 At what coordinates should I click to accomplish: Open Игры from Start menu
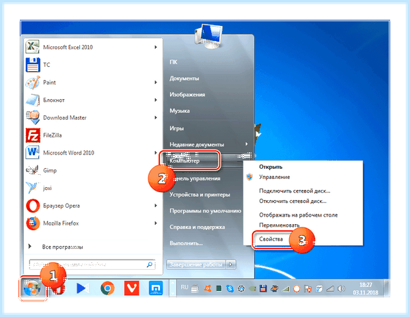point(177,128)
